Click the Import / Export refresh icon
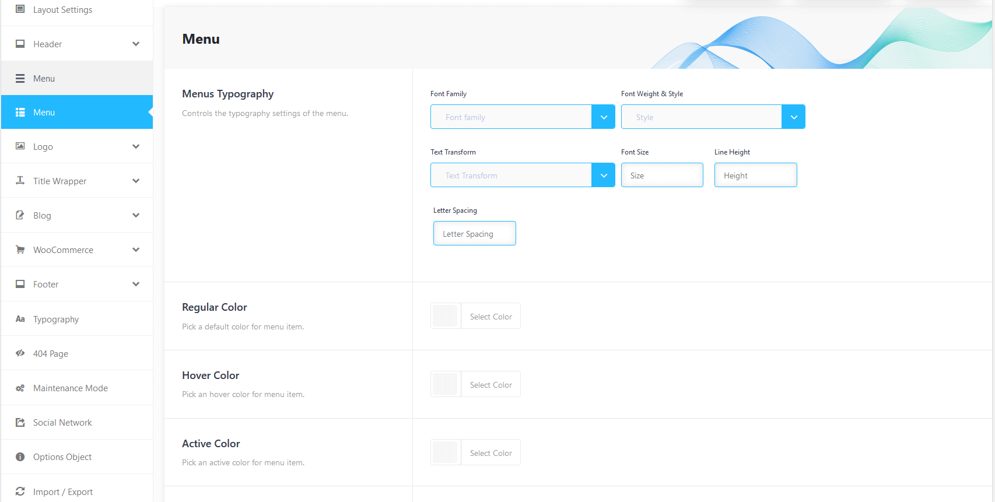This screenshot has width=995, height=502. click(20, 492)
